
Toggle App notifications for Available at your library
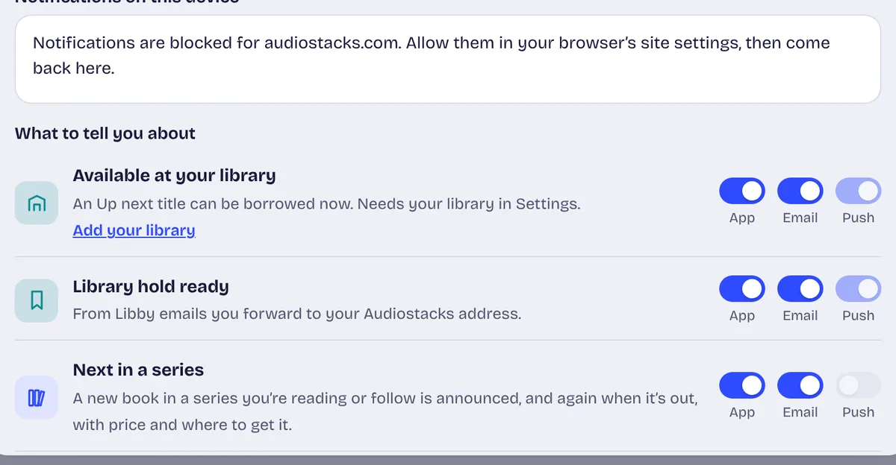pos(742,191)
